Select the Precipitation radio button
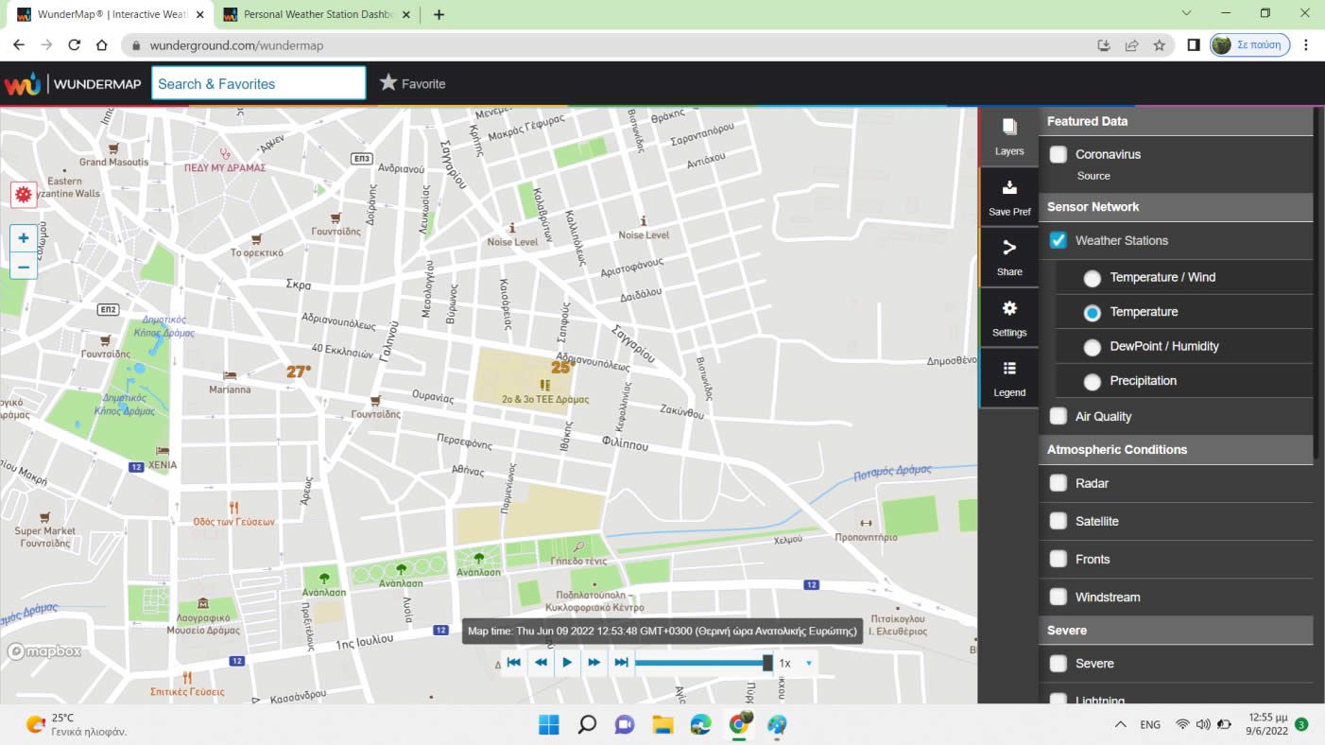Image resolution: width=1325 pixels, height=745 pixels. 1093,381
